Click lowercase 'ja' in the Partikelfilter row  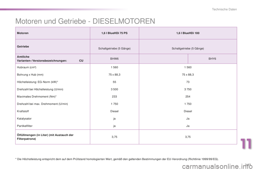(x=114, y=126)
